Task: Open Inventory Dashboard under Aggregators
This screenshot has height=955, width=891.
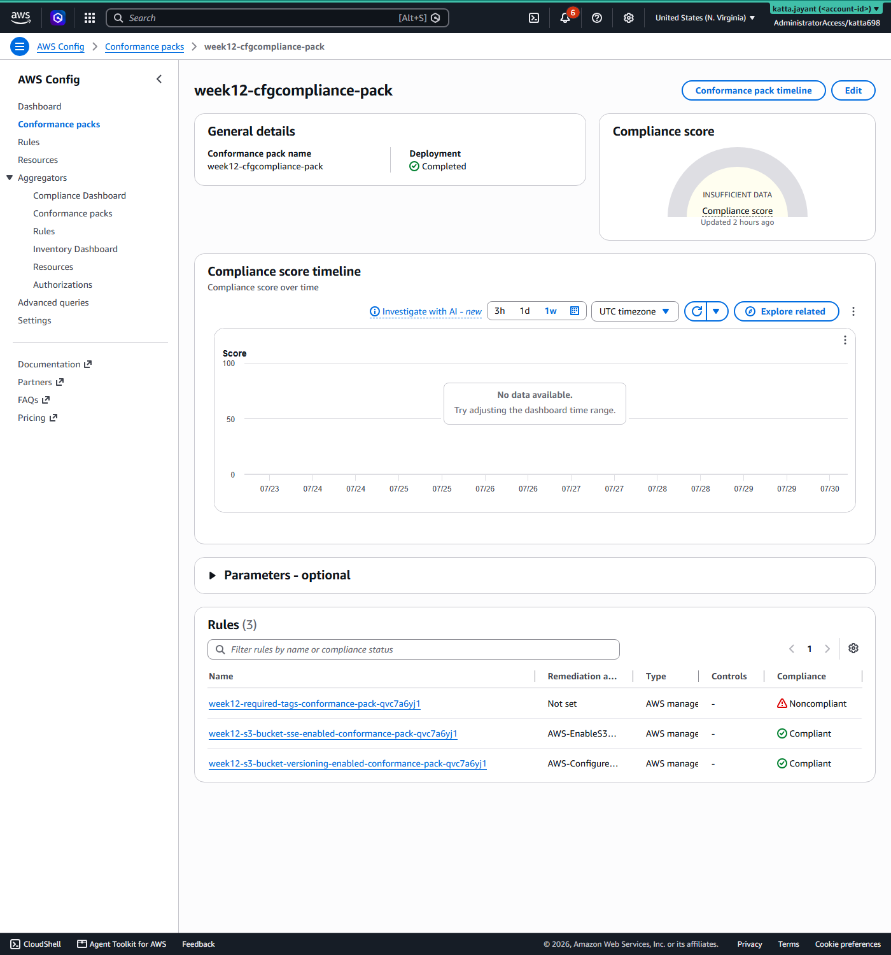Action: point(75,249)
